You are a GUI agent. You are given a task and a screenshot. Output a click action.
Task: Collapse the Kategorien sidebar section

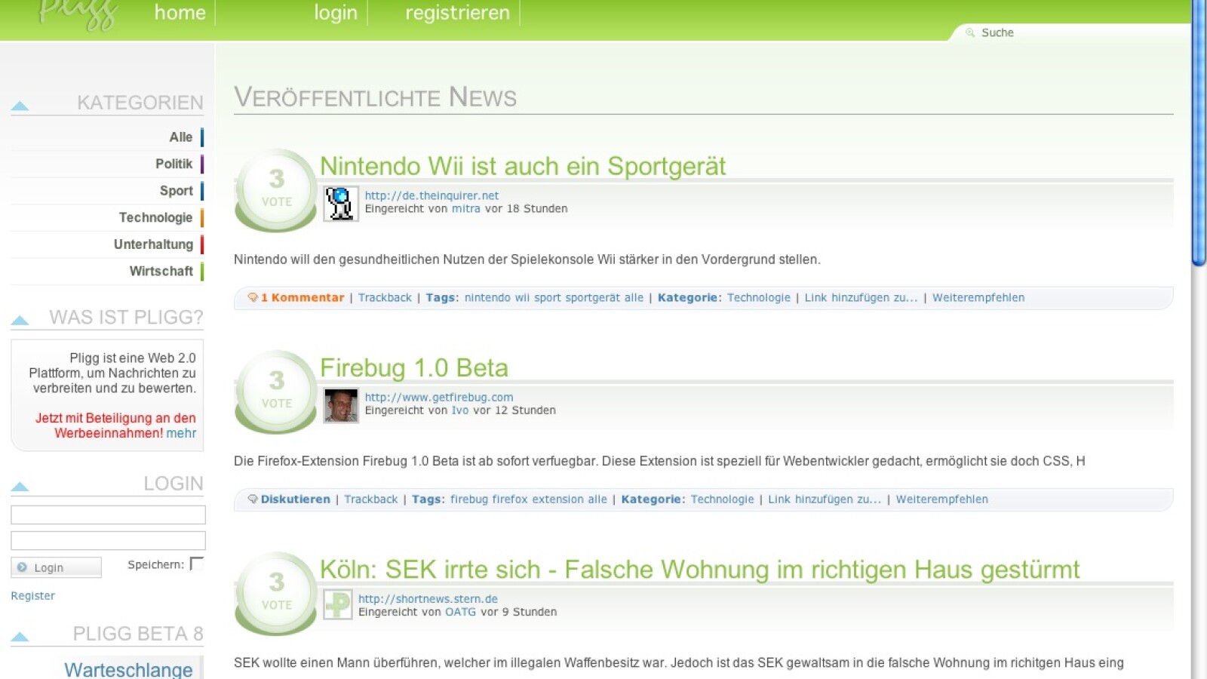(x=20, y=106)
